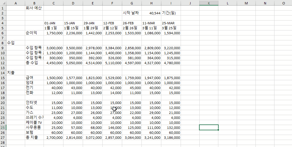292x147 pixels.
Task: Select the 전기 row label
Action: point(34,88)
